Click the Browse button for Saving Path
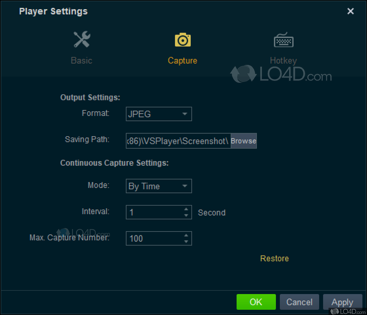 tap(243, 141)
